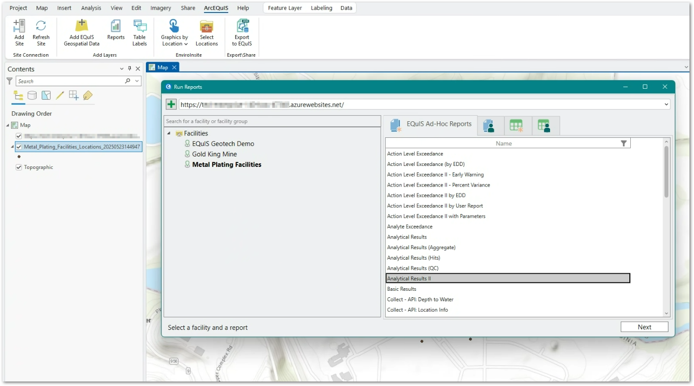Select Gold King Mine facility

click(x=214, y=154)
